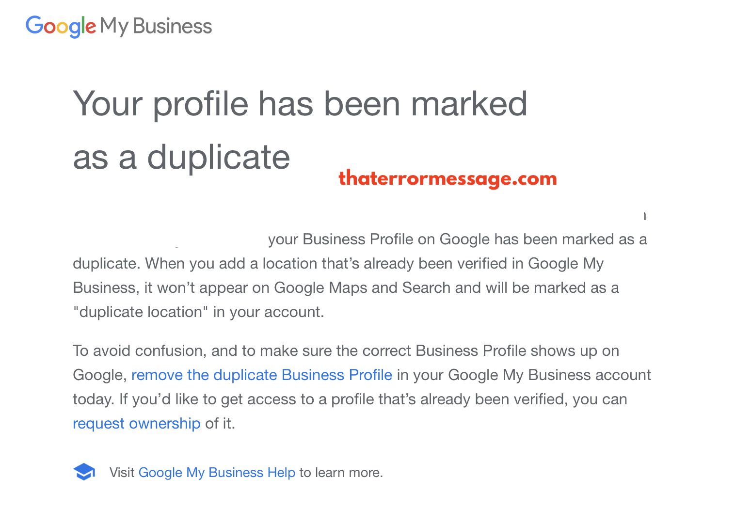
Task: Click the Google My Business logo
Action: pyautogui.click(x=119, y=26)
